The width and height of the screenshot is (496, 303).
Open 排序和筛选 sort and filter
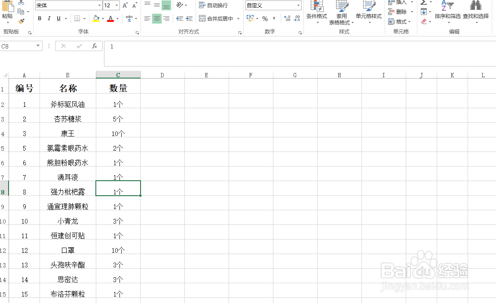[447, 11]
